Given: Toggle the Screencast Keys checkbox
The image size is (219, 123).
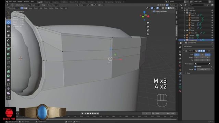Looking at the screenshot, I should click(154, 11).
